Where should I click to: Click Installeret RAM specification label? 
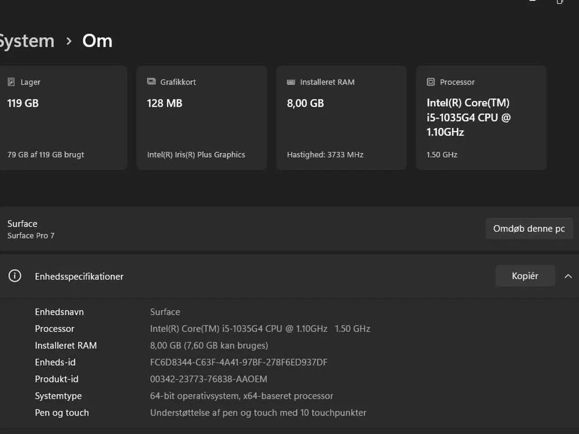tap(66, 345)
